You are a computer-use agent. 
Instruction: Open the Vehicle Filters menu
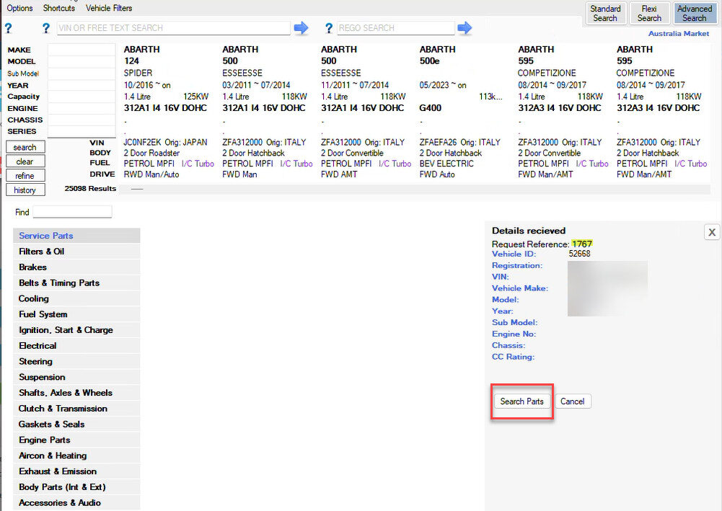tap(109, 8)
